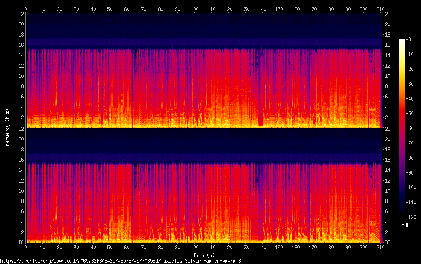Screen dimensions: 421x264
Task: Click the 70 second mark on bottom axis
Action: 144,248
